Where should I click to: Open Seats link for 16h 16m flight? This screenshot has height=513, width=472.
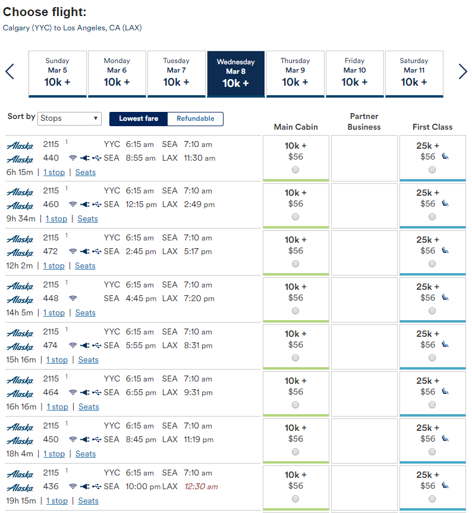[x=89, y=406]
